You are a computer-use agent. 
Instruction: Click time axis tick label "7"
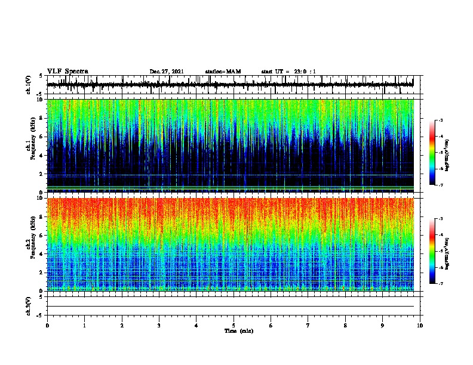click(308, 326)
